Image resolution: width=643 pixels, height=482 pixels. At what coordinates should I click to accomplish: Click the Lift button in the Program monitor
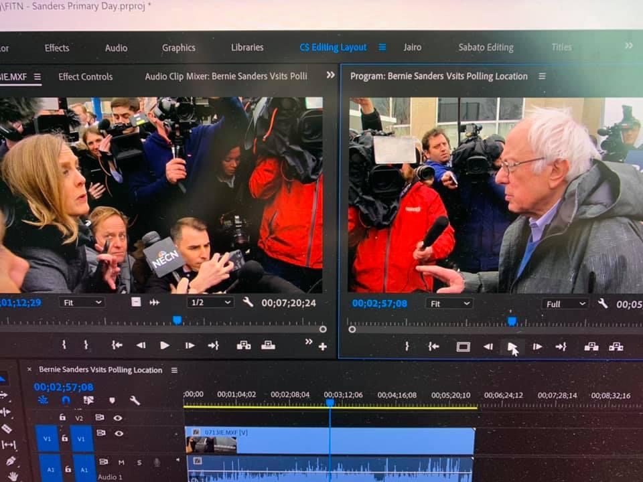(x=591, y=347)
